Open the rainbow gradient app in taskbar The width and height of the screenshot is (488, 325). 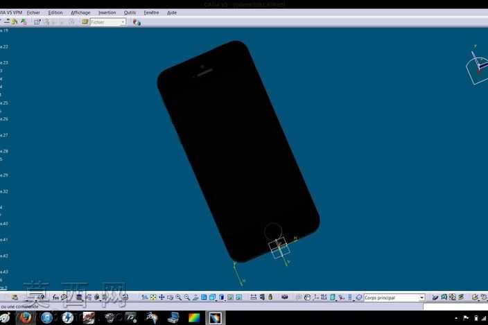194,318
